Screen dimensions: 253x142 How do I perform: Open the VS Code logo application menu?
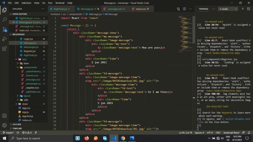click(4, 3)
